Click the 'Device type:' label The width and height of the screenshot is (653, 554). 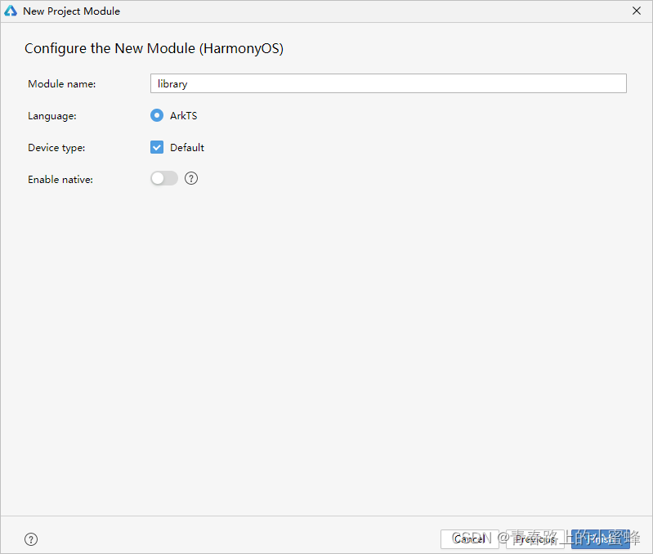click(x=56, y=148)
